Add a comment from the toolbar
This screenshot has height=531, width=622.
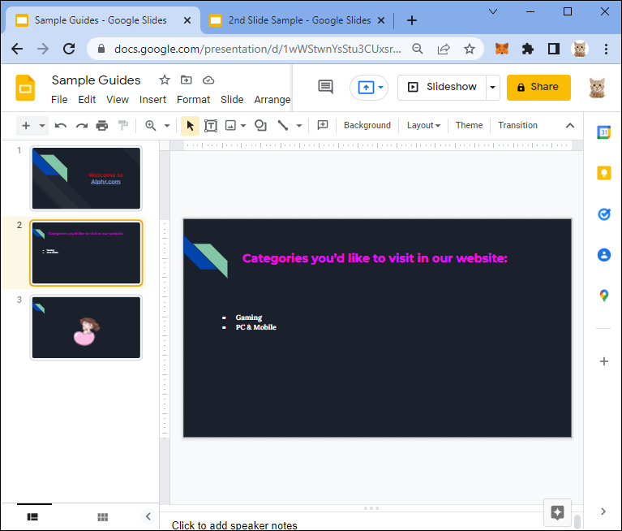[323, 126]
